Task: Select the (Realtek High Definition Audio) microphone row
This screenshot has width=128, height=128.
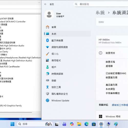Action: (x=16, y=61)
